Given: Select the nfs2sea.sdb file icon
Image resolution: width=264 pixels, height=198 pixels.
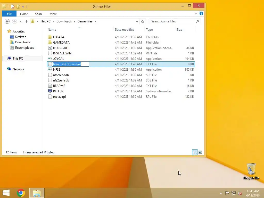Looking at the screenshot, I should [x=50, y=75].
